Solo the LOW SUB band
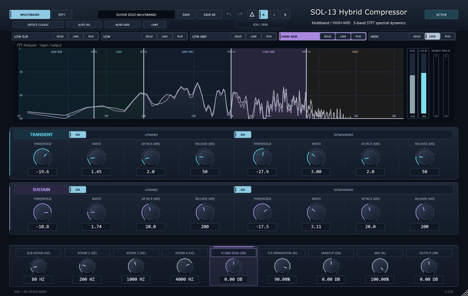This screenshot has width=468, height=296. pos(60,37)
